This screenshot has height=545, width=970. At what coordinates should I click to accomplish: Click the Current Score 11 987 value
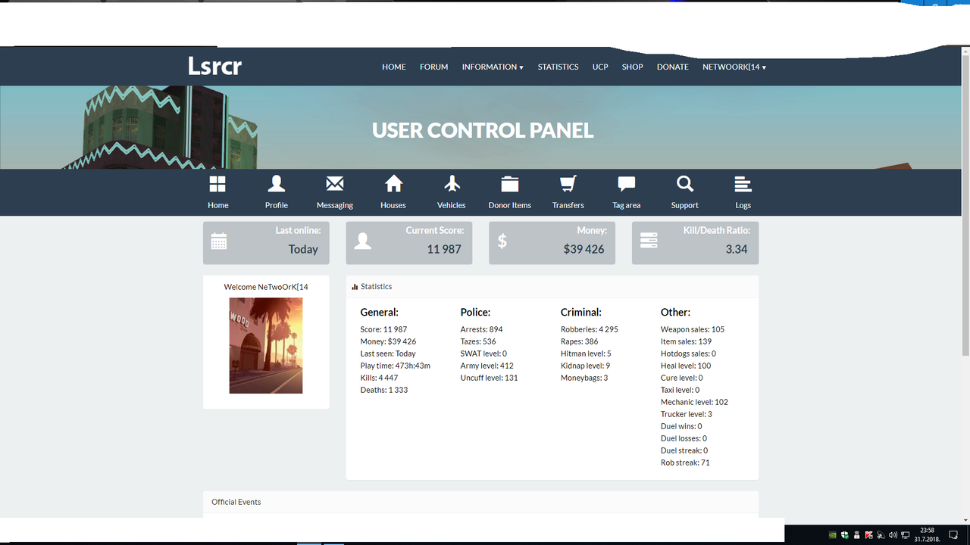(x=444, y=249)
